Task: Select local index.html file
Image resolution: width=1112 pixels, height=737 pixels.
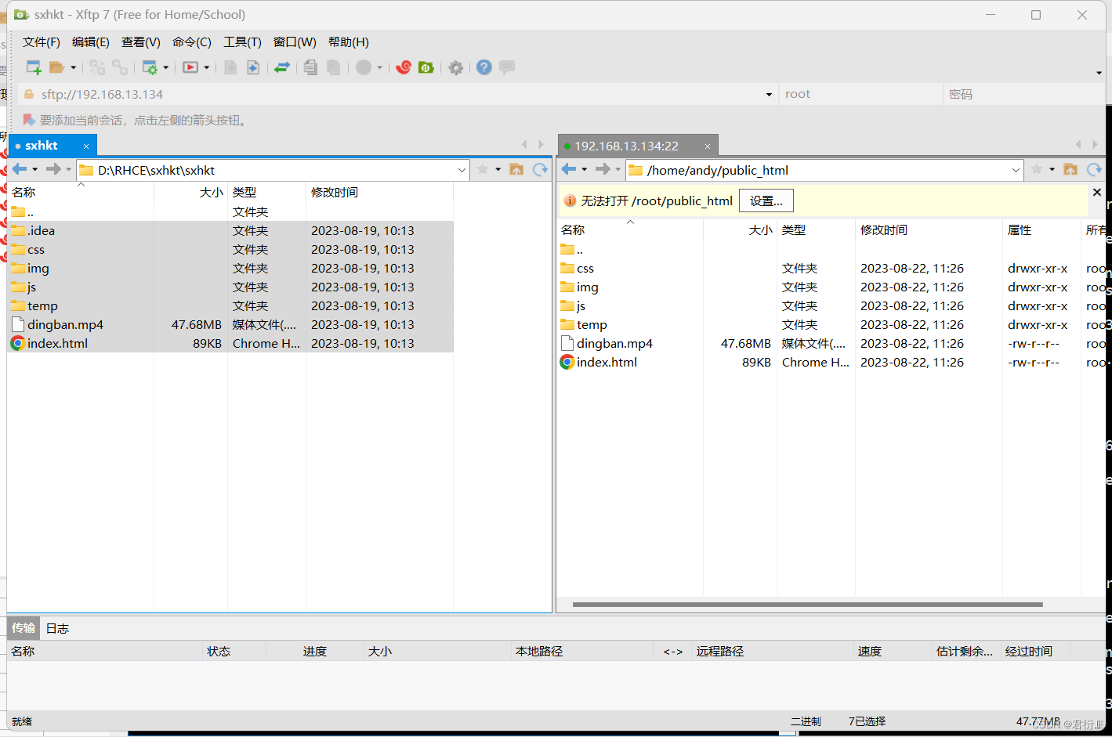Action: pyautogui.click(x=57, y=343)
